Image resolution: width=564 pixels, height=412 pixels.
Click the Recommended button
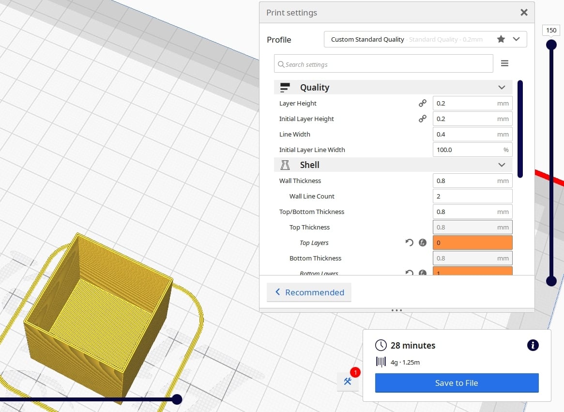(x=309, y=292)
